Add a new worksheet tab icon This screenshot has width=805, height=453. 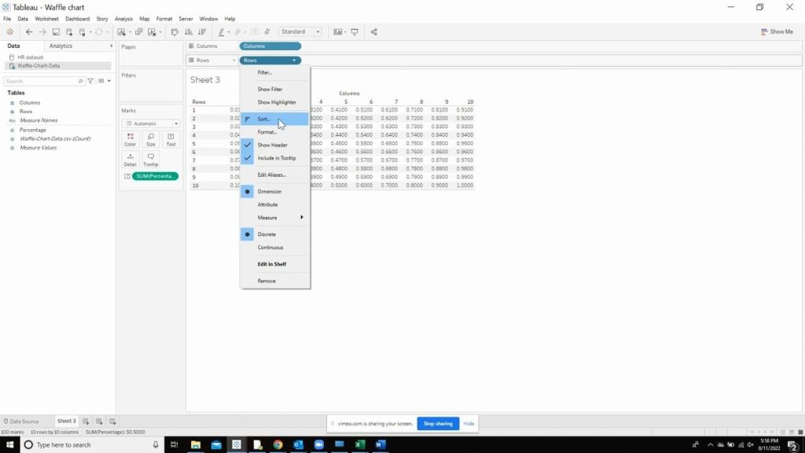[86, 422]
